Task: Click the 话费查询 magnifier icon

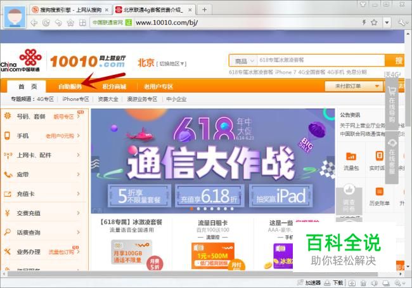Action: pos(8,232)
